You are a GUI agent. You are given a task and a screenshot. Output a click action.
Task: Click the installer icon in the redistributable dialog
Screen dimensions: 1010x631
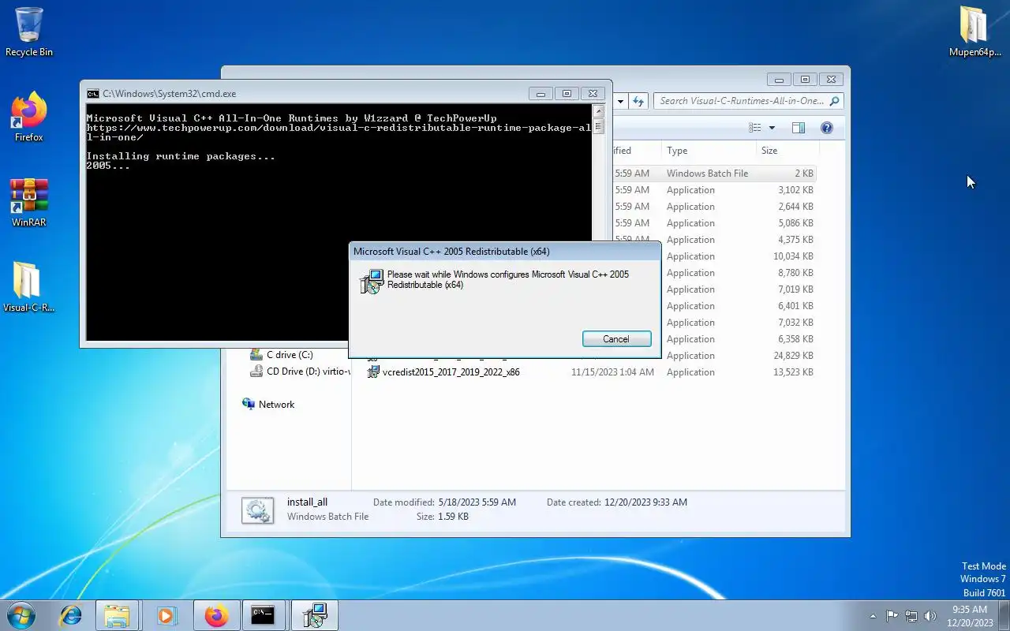tap(372, 281)
